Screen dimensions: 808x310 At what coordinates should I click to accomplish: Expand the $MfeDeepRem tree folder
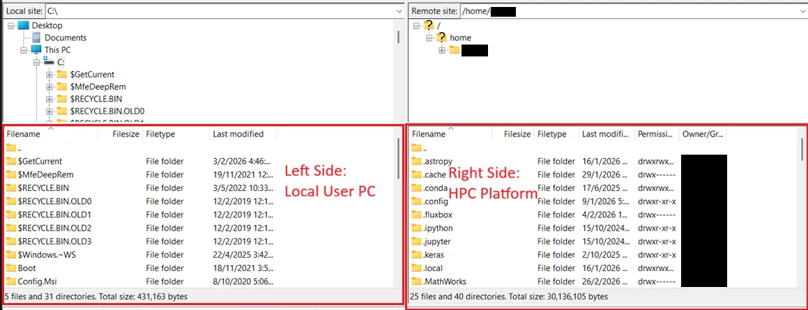pyautogui.click(x=49, y=87)
